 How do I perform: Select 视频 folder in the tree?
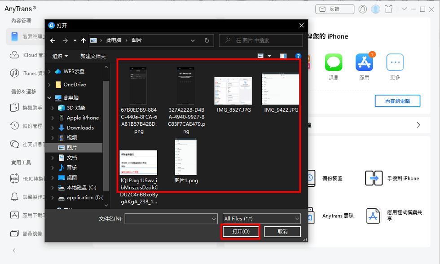point(71,138)
